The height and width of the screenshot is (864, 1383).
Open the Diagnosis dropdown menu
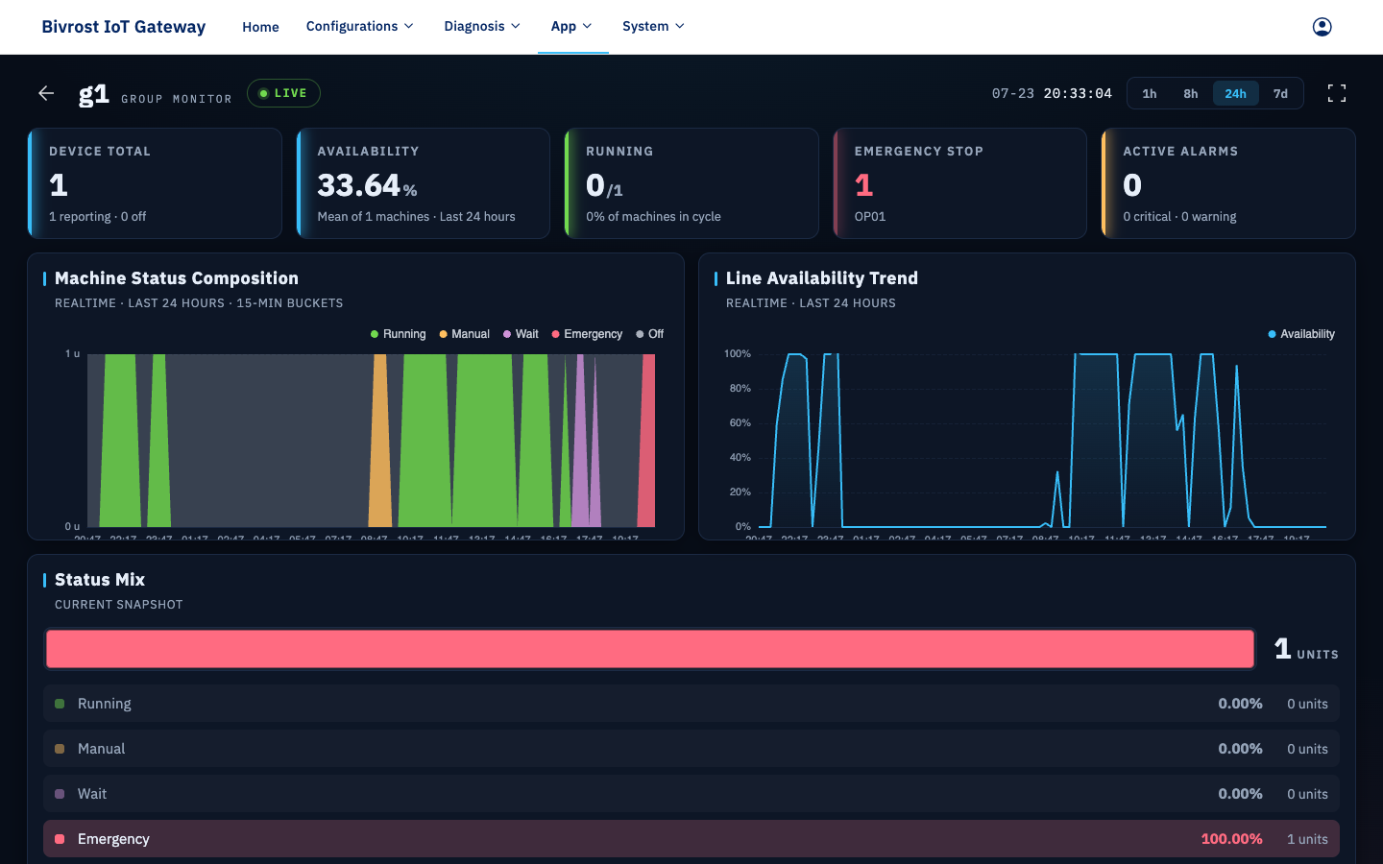[x=482, y=27]
